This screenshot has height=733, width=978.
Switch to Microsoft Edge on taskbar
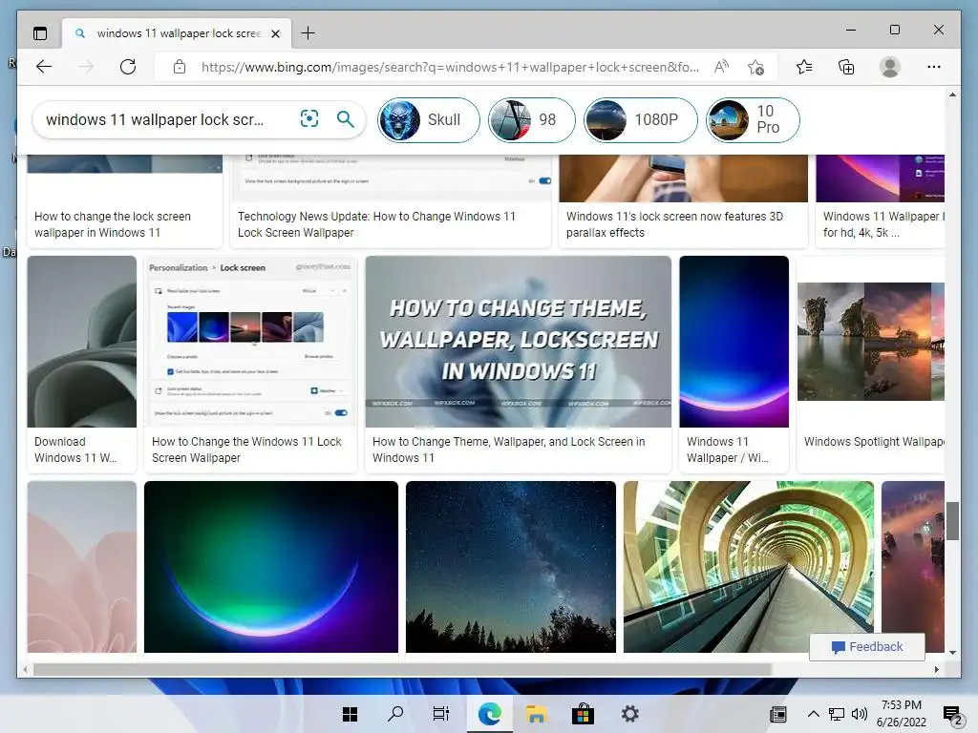click(x=490, y=714)
